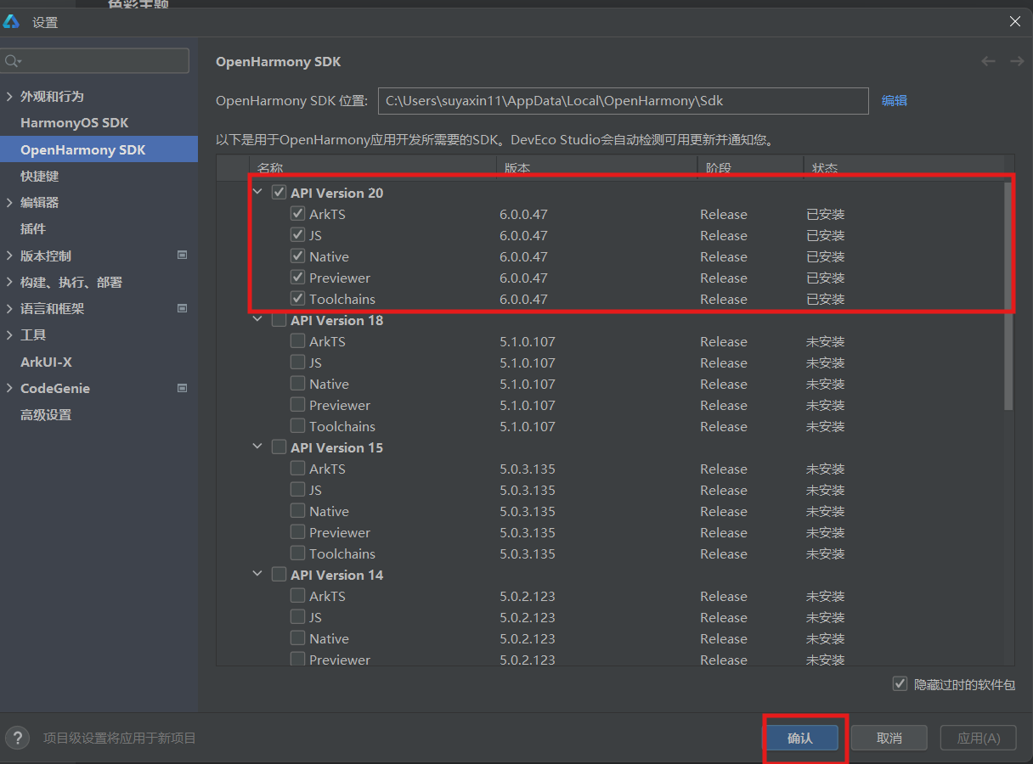Click 未安装 status of JS 5.1.0.107

[x=826, y=362]
